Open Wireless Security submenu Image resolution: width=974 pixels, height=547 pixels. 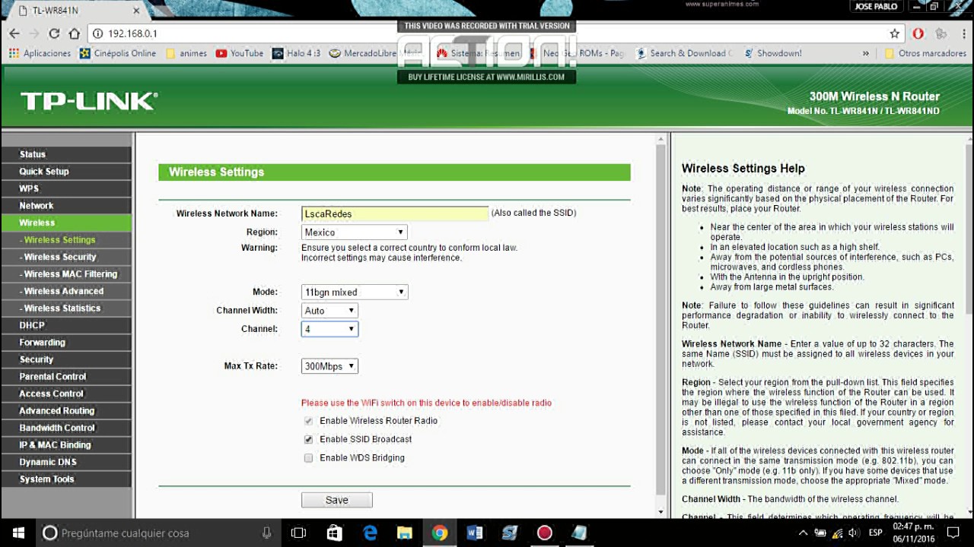point(65,257)
